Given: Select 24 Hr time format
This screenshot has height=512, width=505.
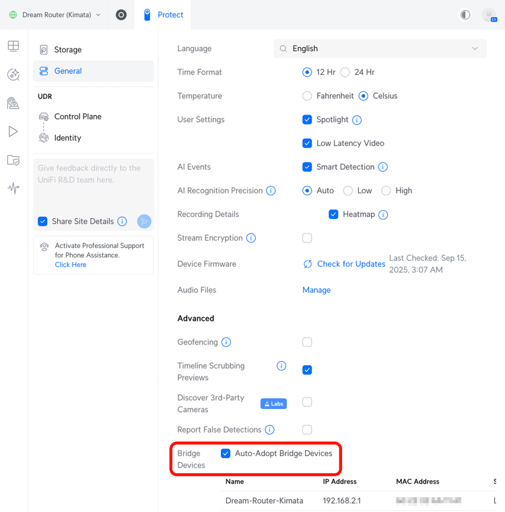Looking at the screenshot, I should (345, 72).
